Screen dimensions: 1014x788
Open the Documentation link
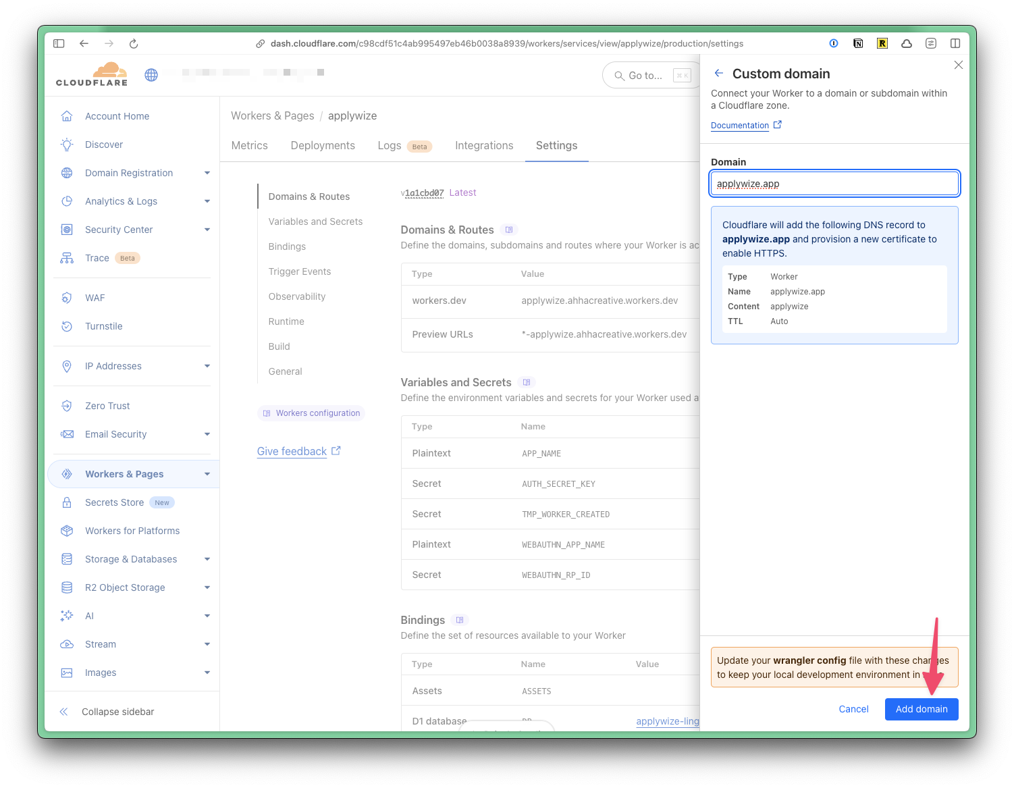point(740,126)
